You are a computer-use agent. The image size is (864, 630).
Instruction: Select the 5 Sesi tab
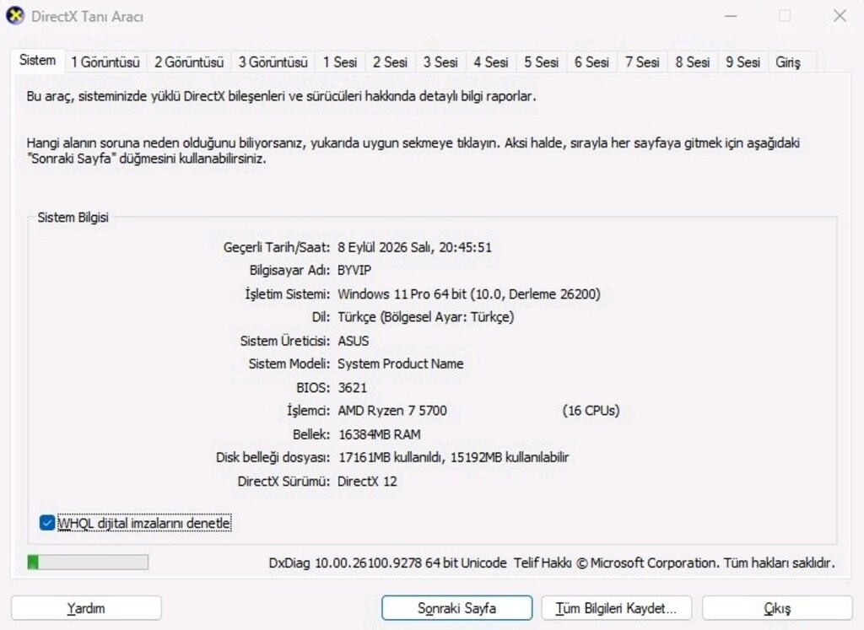[x=541, y=62]
